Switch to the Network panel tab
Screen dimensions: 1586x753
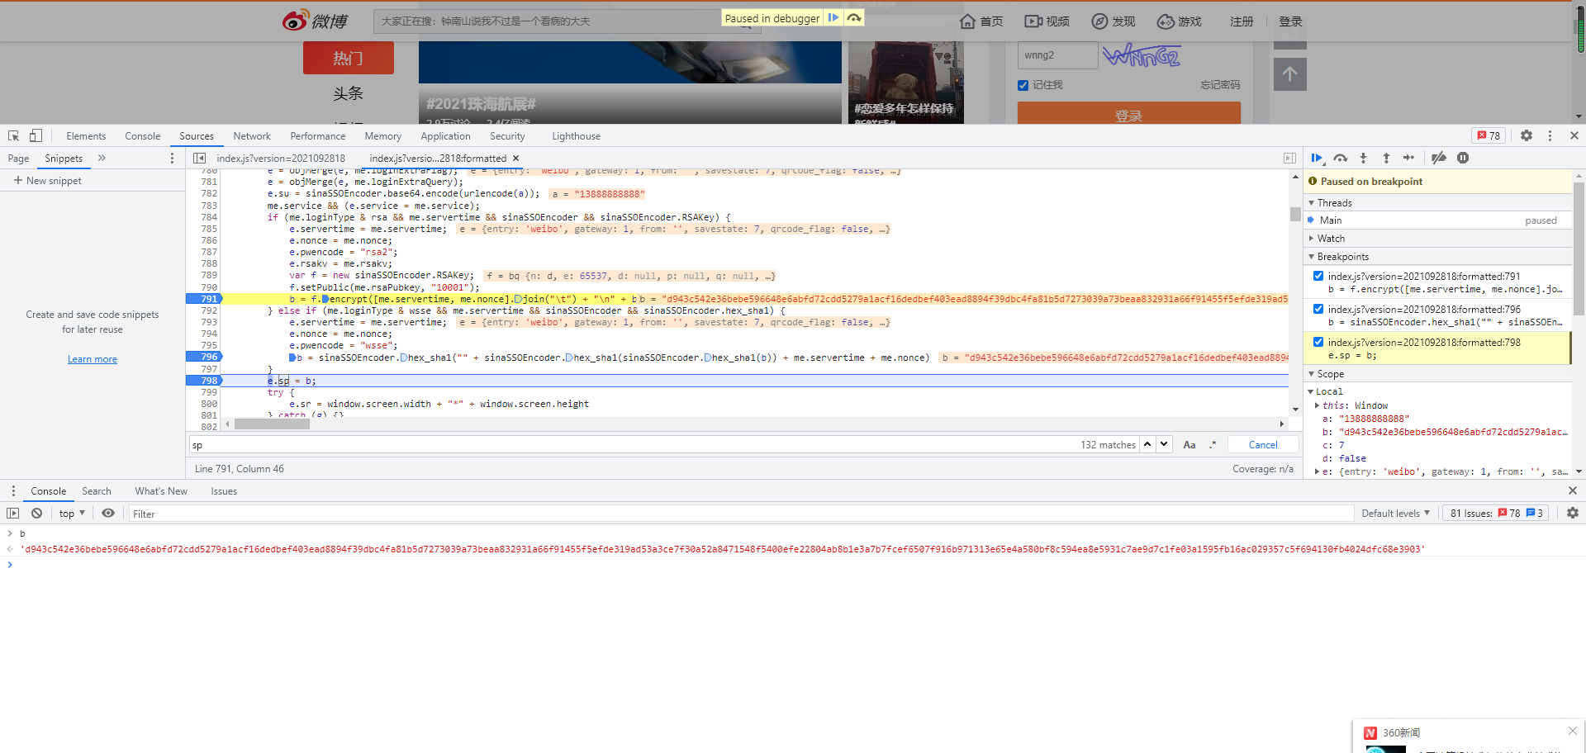coord(252,135)
